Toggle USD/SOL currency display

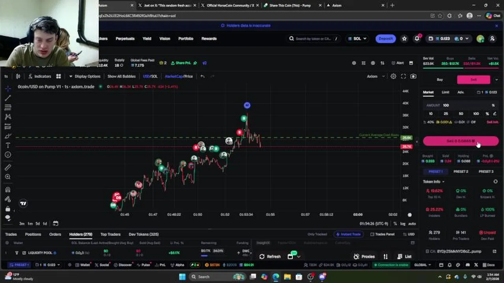tap(150, 76)
